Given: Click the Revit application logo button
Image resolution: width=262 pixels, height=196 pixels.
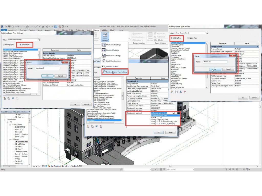Looking at the screenshot, I should pyautogui.click(x=2, y=27).
